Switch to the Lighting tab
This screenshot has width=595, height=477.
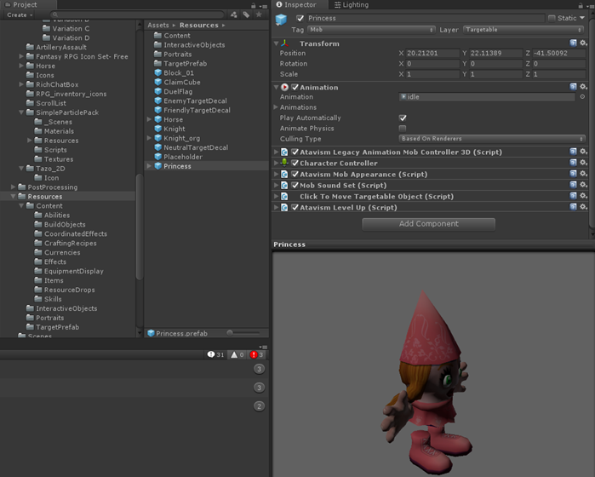(352, 5)
